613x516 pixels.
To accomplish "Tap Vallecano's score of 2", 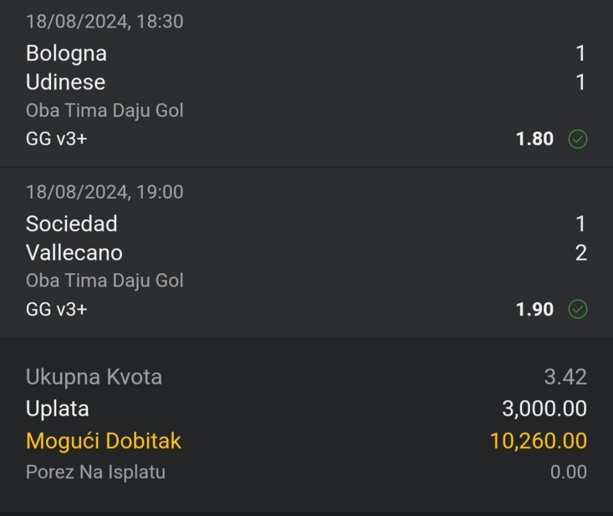I will [x=581, y=253].
